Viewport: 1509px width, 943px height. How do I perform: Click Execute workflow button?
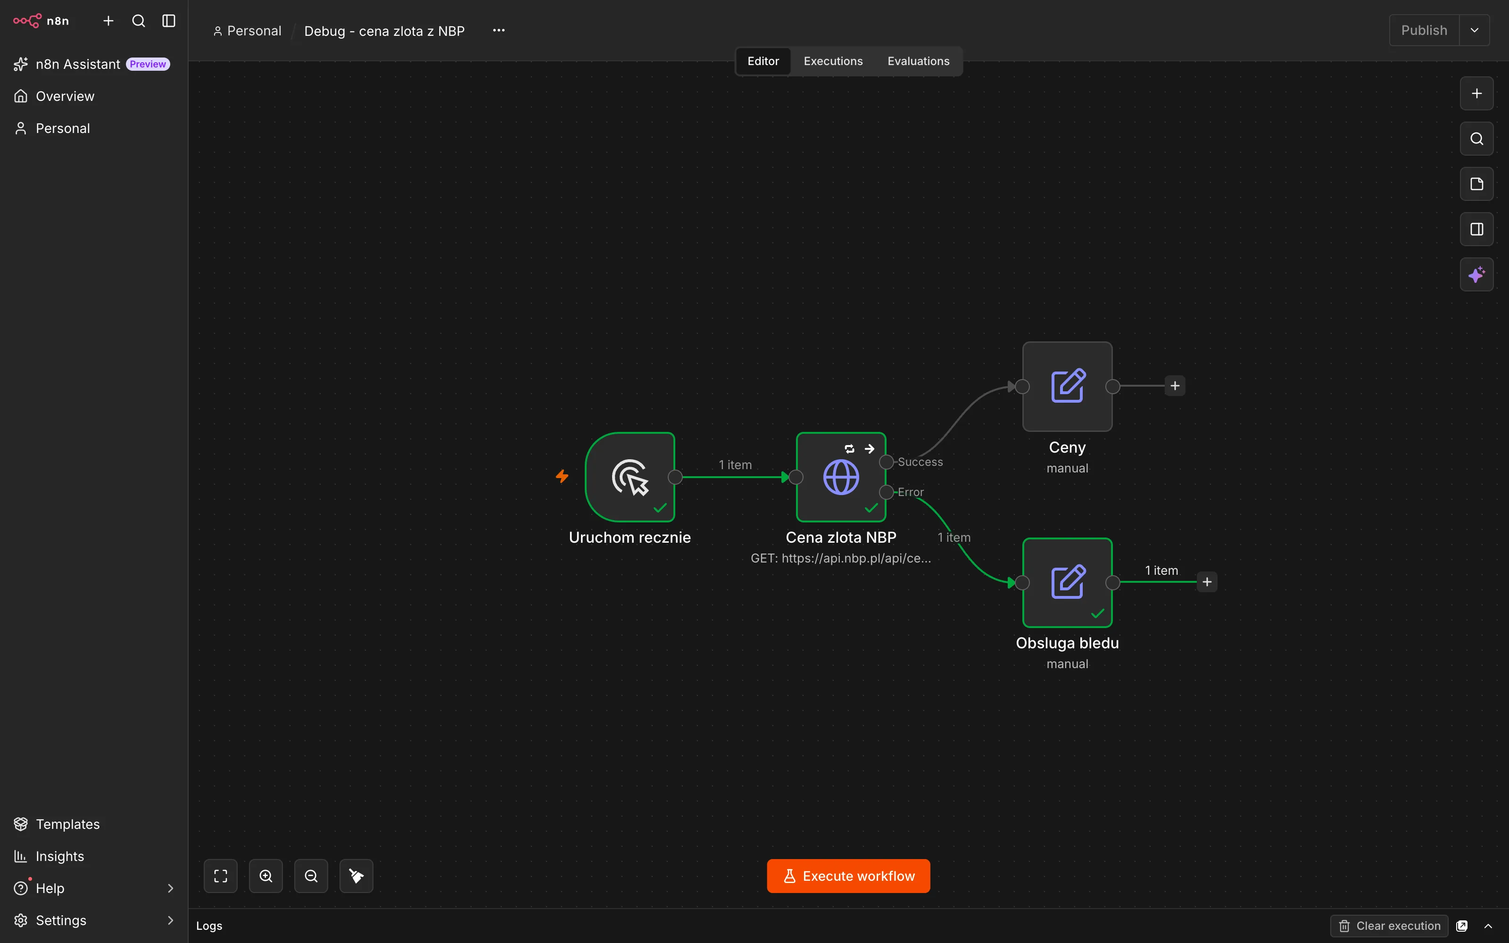click(x=849, y=876)
